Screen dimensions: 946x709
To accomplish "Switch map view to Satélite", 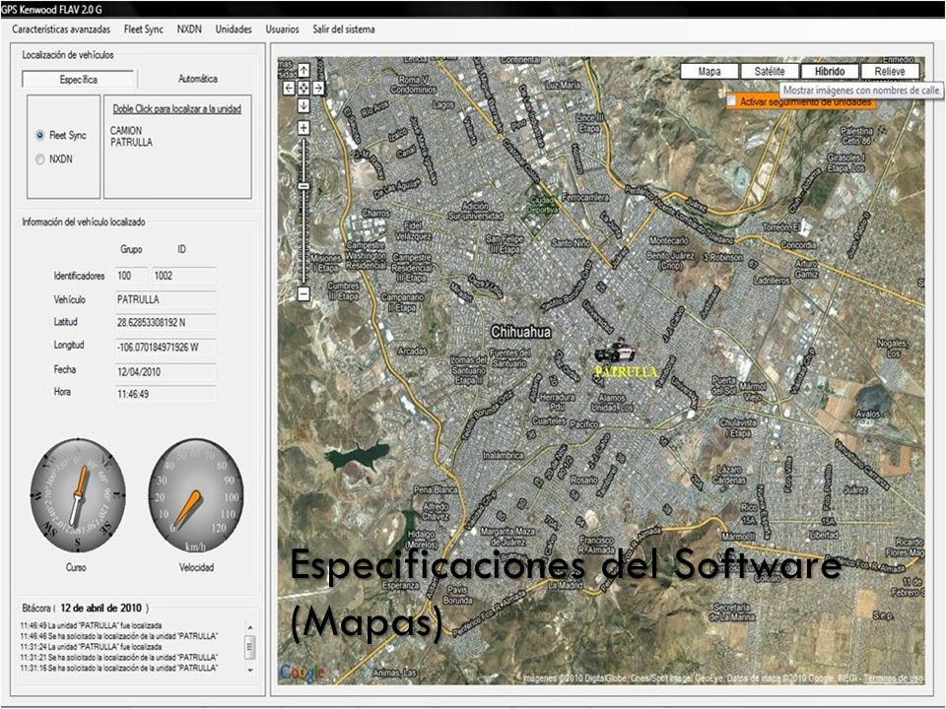I will pyautogui.click(x=770, y=71).
